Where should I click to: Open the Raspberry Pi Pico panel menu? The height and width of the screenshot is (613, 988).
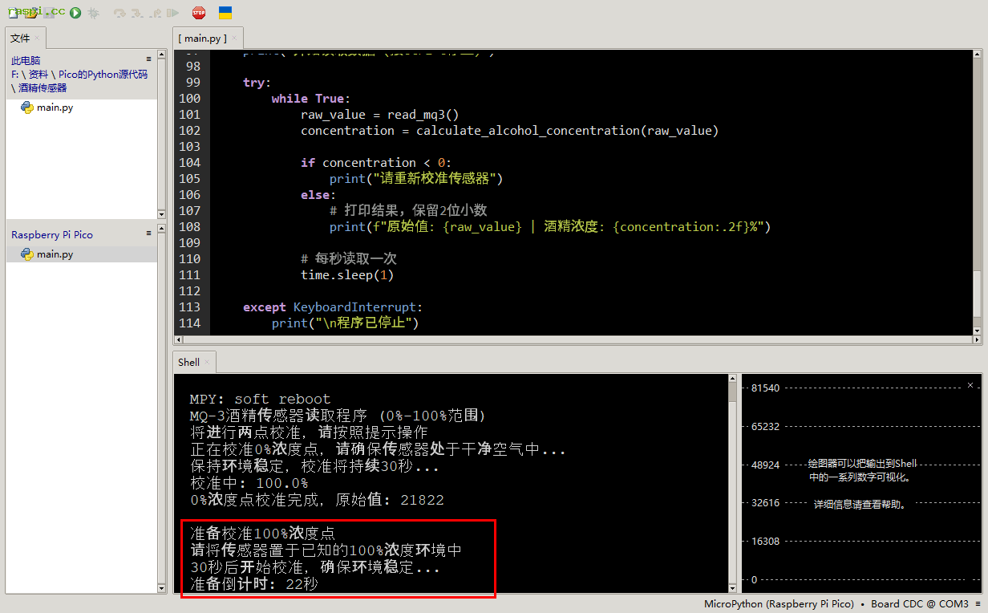pos(148,233)
